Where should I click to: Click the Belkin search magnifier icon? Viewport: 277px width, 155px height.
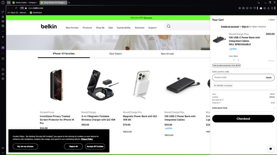tap(169, 26)
